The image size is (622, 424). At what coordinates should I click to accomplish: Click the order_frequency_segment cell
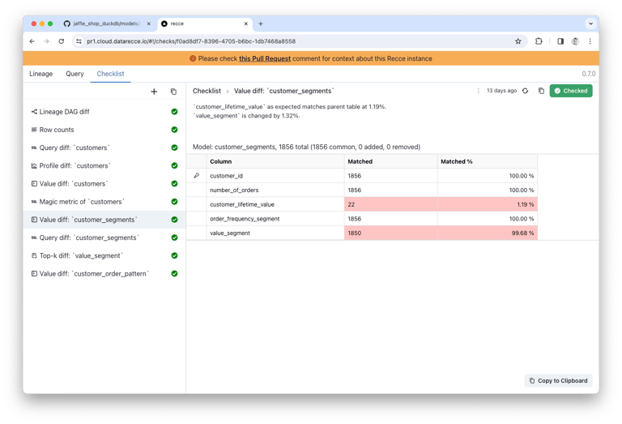[x=275, y=219]
